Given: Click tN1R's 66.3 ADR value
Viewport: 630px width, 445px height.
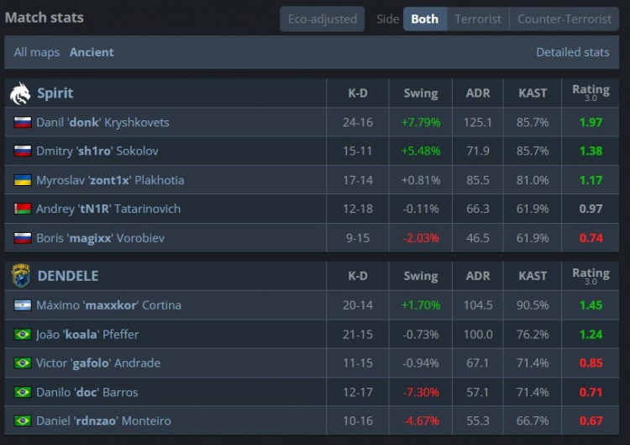Looking at the screenshot, I should click(478, 209).
